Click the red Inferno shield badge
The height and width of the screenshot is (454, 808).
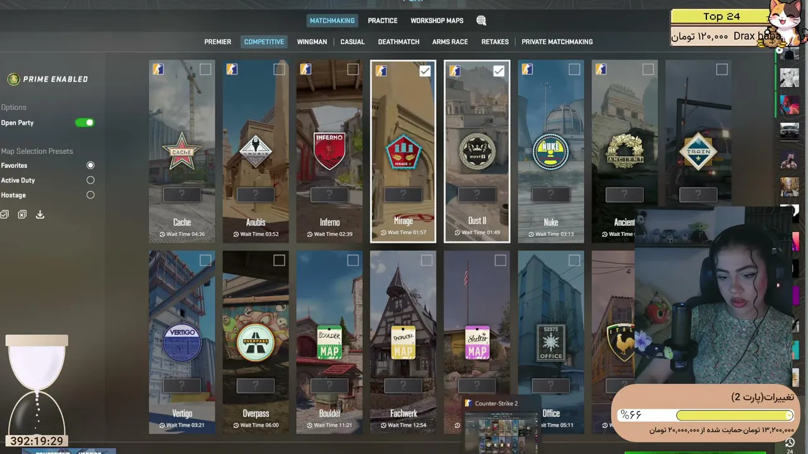[x=330, y=151]
